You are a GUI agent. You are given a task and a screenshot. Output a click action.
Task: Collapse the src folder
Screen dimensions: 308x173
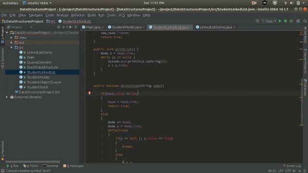coord(12,48)
